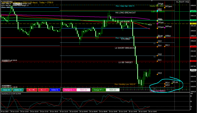Select the DS1 support marker
Image resolution: width=197 pixels, height=113 pixels.
click(157, 43)
